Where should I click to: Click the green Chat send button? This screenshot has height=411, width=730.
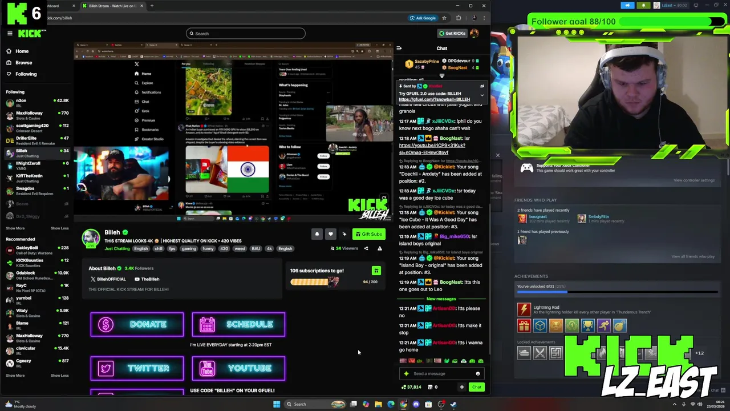pyautogui.click(x=476, y=387)
